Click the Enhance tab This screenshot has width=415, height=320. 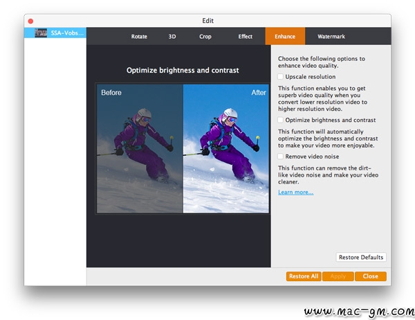coord(285,36)
